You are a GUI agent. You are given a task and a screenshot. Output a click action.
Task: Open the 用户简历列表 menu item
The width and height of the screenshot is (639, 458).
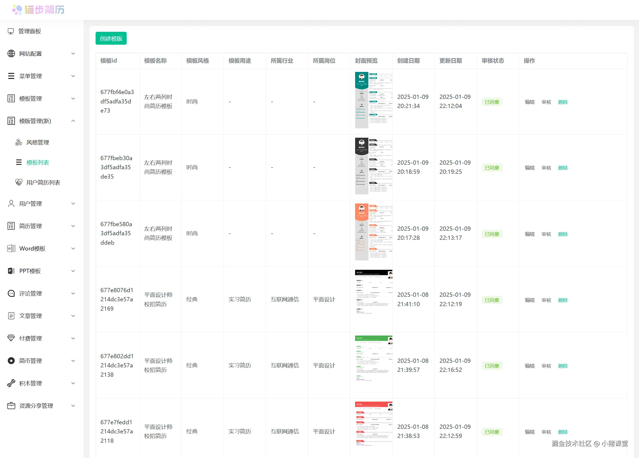pyautogui.click(x=43, y=183)
